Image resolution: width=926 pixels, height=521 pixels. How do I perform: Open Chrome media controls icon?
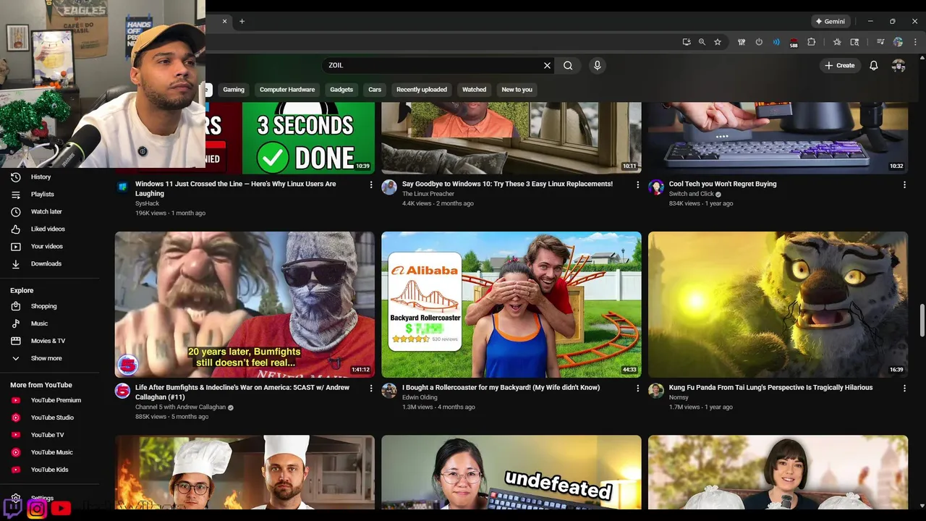tap(880, 42)
